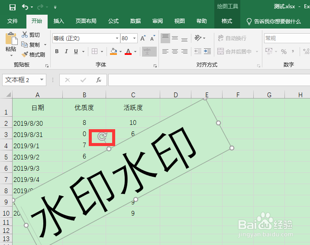310x245 pixels.
Task: Click the fx insert function icon
Action: [98, 80]
